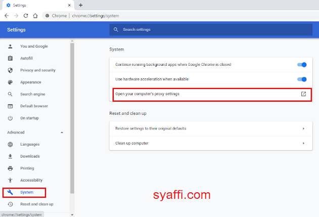Click the Clean up computer text
Screen dimensions: 319x217
[132, 143]
